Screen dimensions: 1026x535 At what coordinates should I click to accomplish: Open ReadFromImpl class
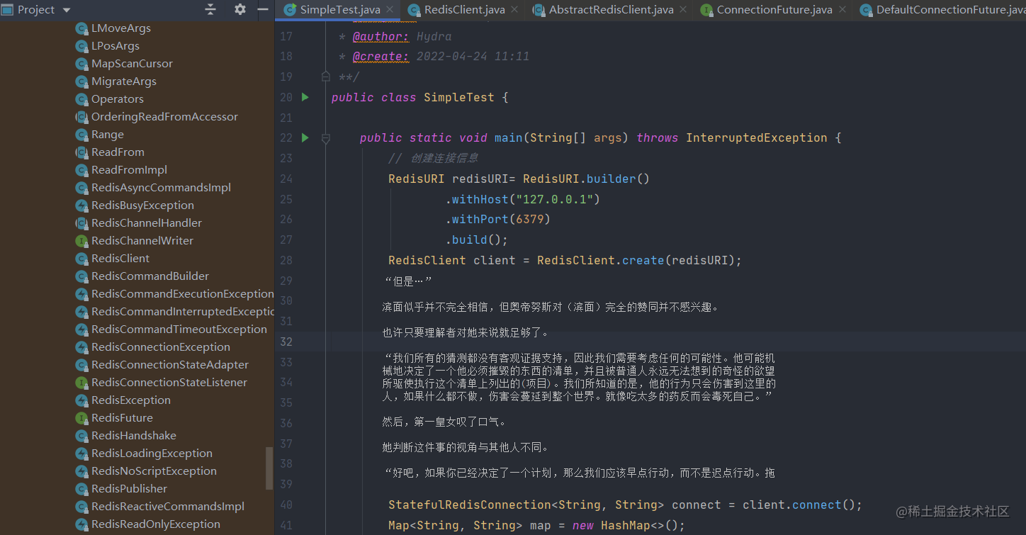[129, 170]
